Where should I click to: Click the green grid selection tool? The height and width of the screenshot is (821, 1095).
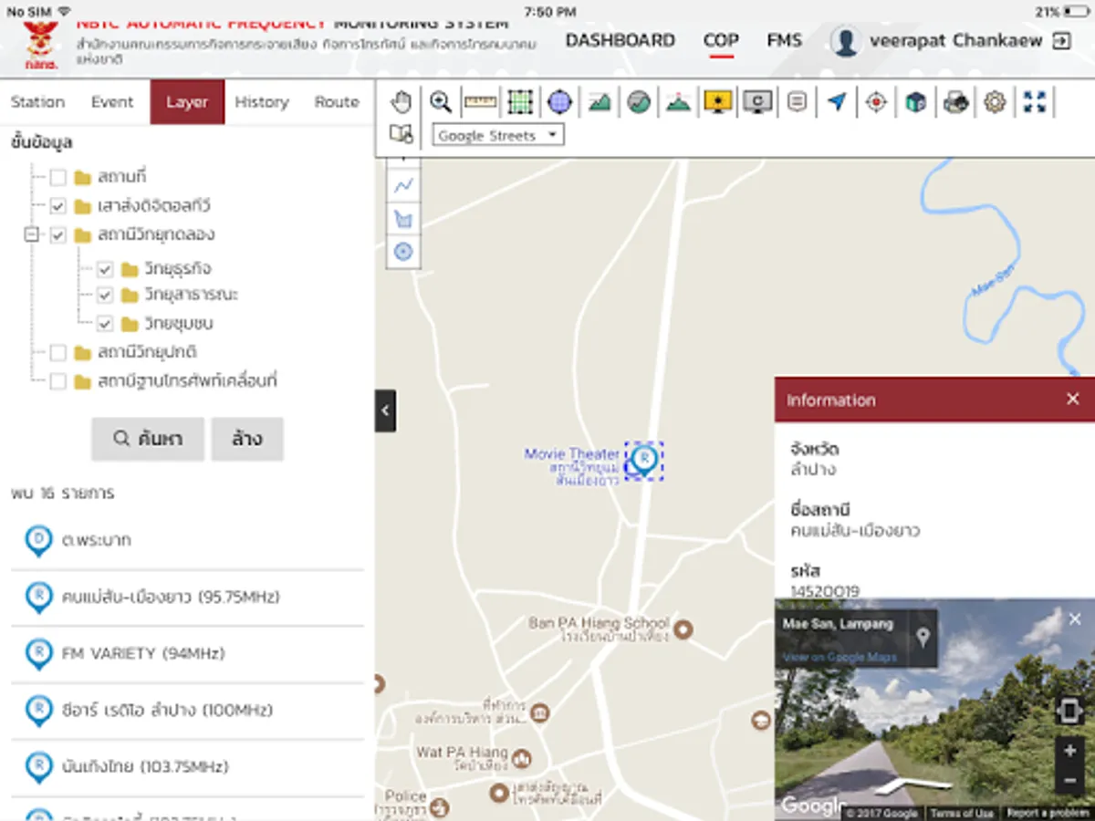coord(520,102)
